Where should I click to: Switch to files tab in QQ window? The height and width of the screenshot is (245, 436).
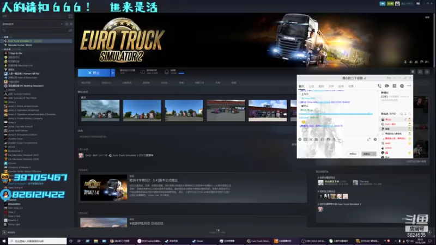[331, 87]
